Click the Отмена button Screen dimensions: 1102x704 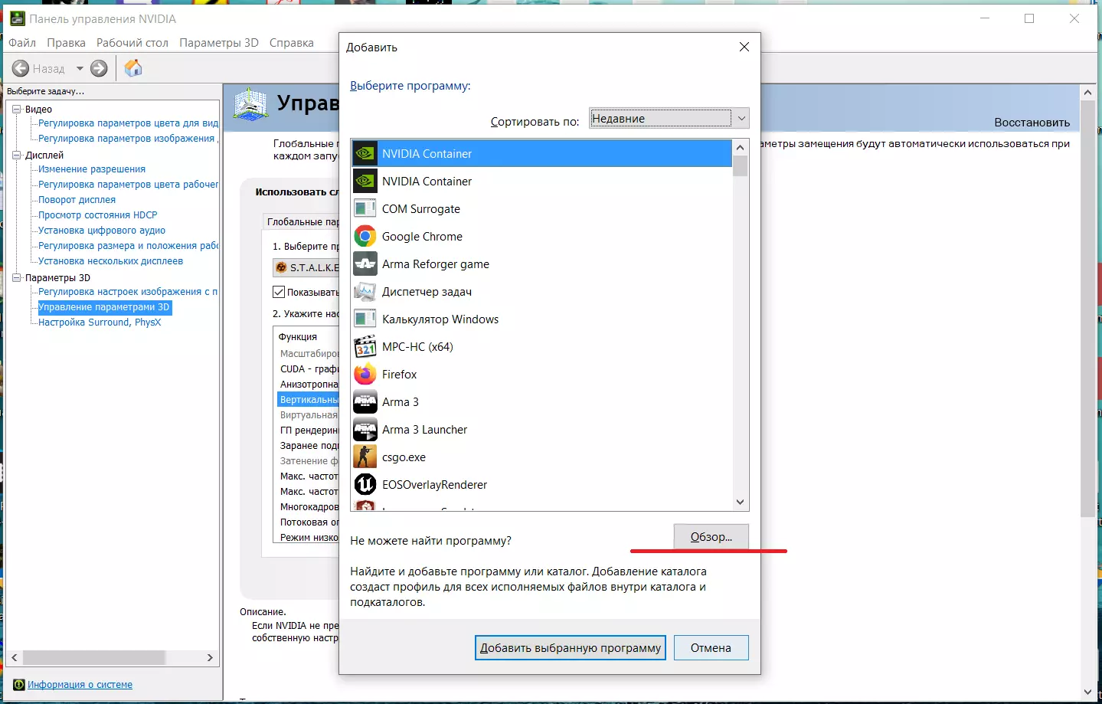(711, 648)
